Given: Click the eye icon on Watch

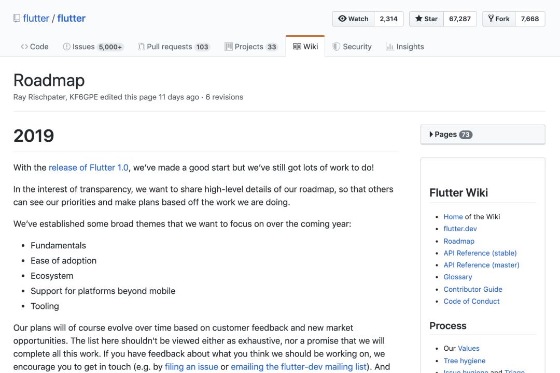Looking at the screenshot, I should coord(342,19).
